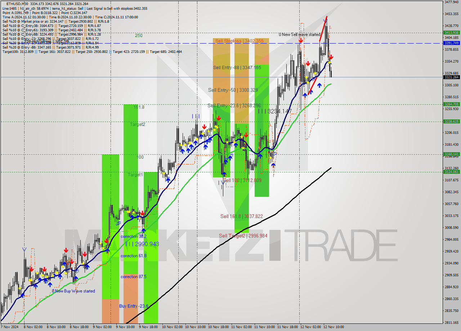Click the 2811.165 price axis value

coord(451,322)
